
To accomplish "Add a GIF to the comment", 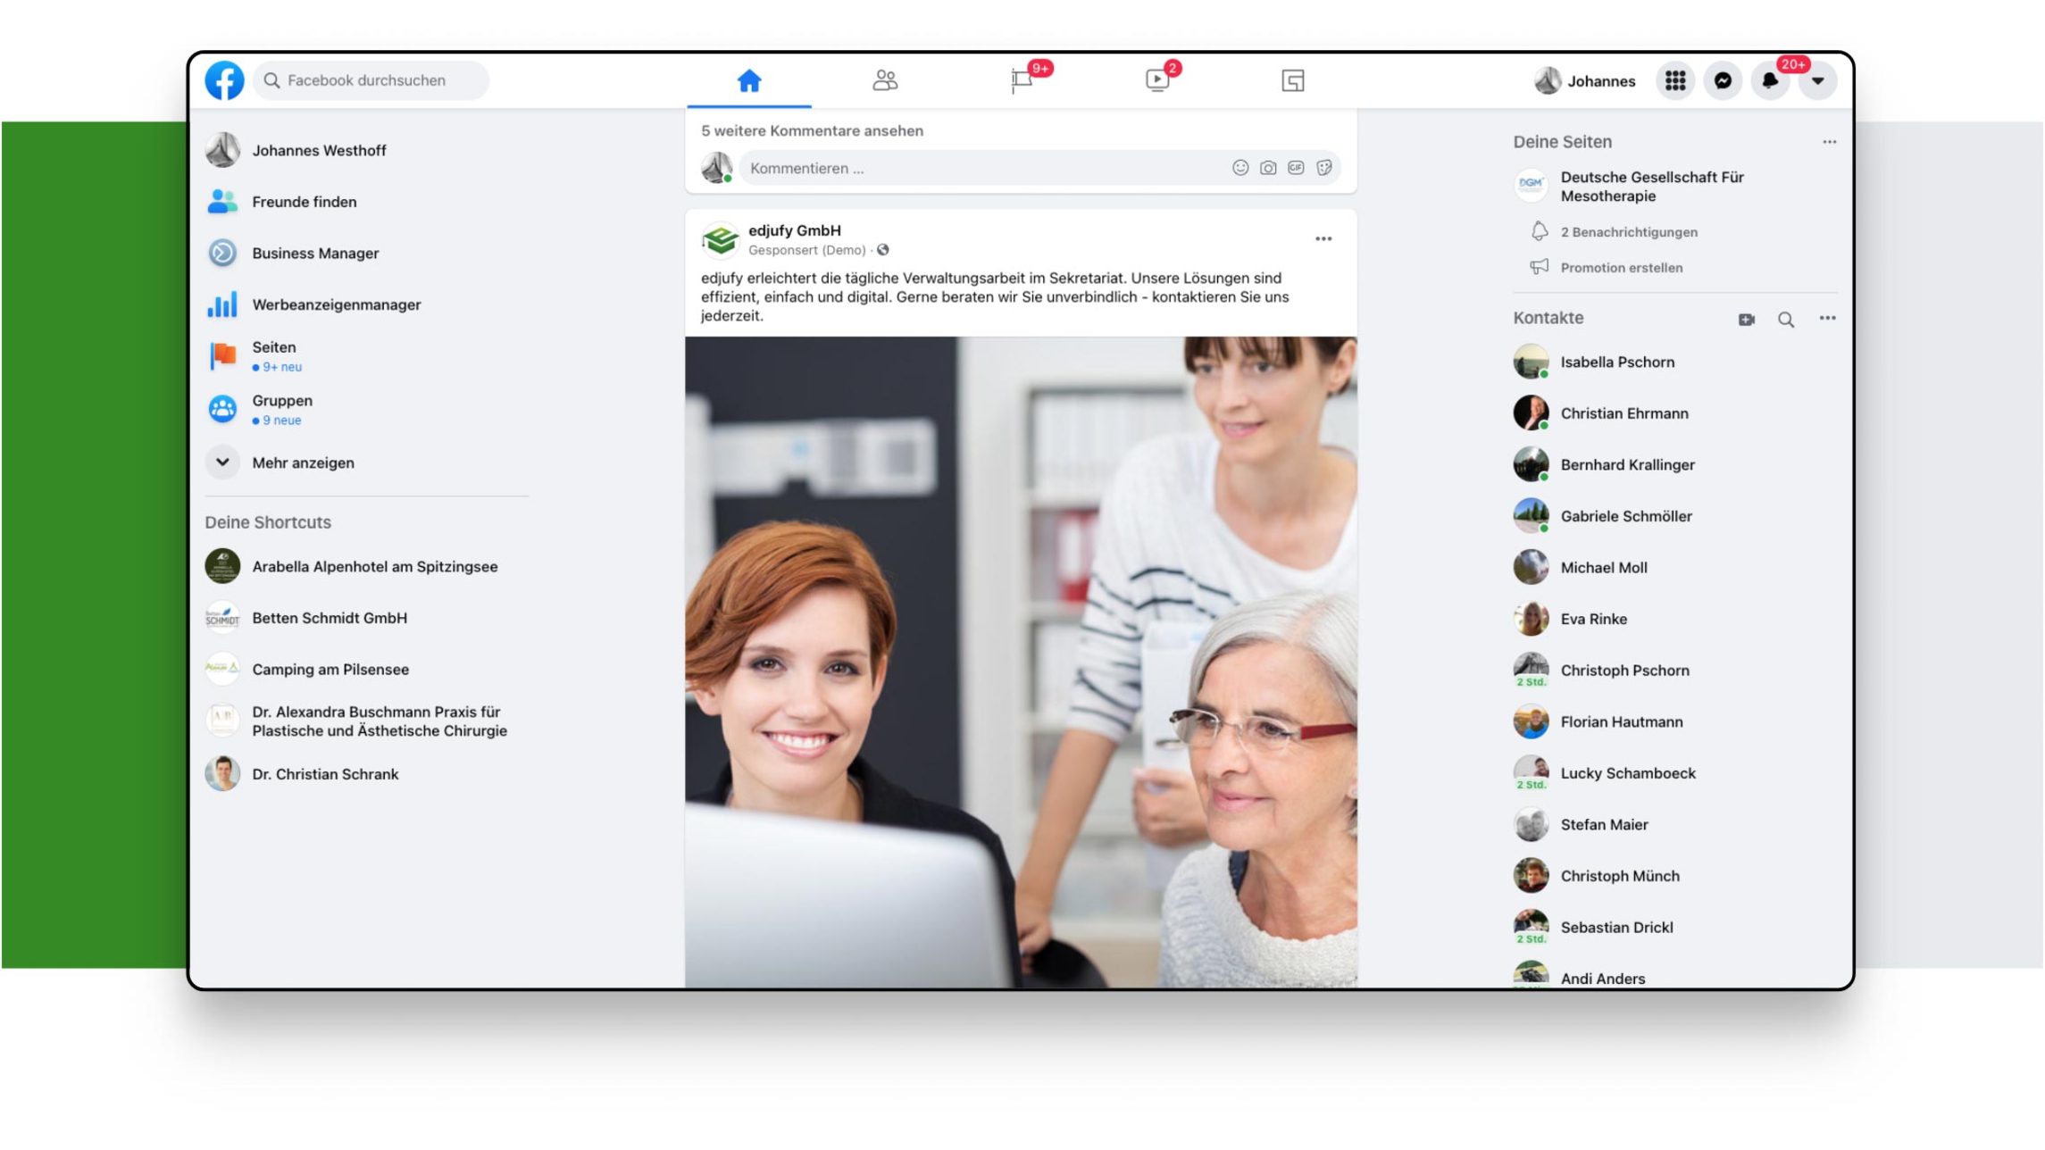I will [x=1296, y=168].
